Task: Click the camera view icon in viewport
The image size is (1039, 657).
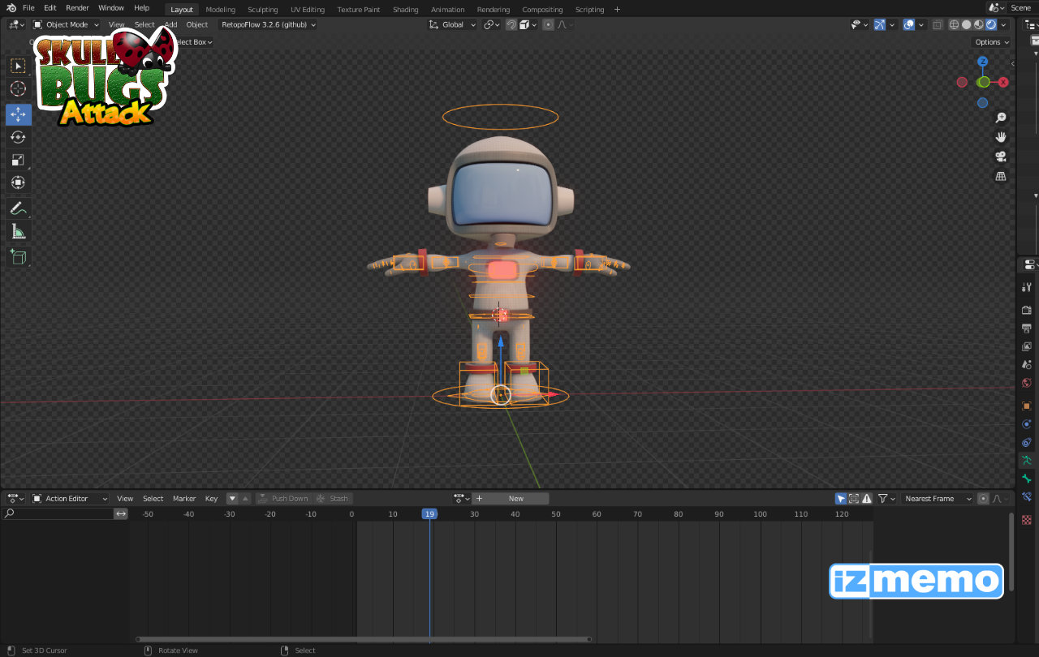Action: (x=1001, y=157)
